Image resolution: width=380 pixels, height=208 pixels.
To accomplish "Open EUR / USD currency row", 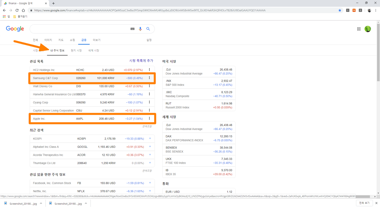I will tap(199, 191).
